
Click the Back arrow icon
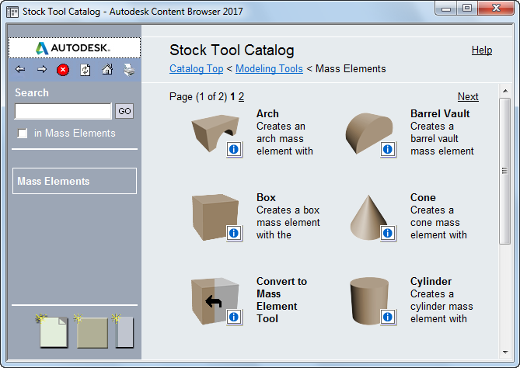tap(20, 70)
